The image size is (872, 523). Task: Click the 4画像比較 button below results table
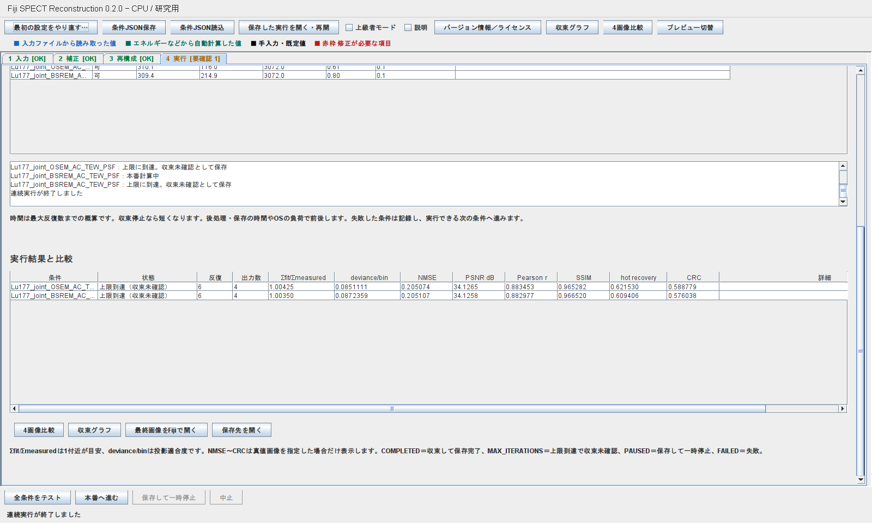pyautogui.click(x=39, y=430)
